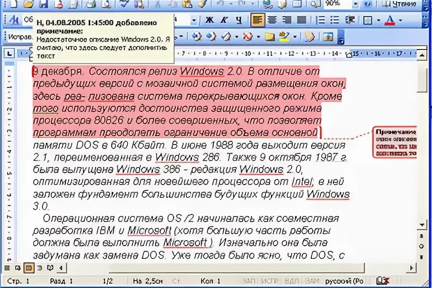Toggle italic formatting (К)
The height and width of the screenshot is (288, 432).
[x=225, y=20]
